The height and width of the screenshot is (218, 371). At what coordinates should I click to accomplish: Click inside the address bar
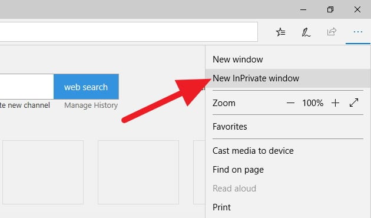(129, 32)
